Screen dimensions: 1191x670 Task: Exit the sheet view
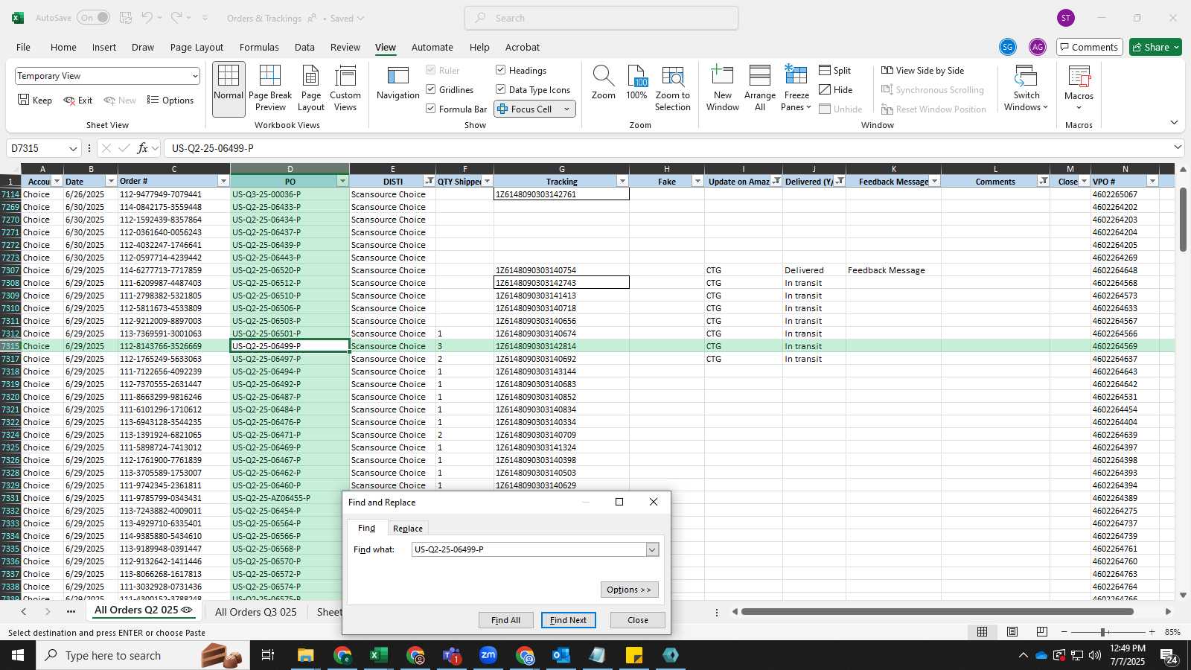78,100
